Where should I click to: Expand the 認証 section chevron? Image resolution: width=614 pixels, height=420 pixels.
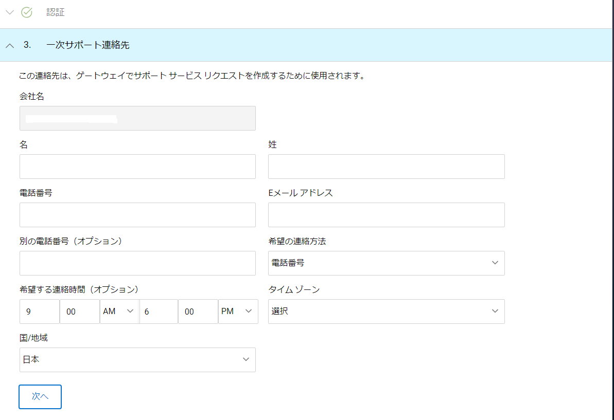point(9,12)
